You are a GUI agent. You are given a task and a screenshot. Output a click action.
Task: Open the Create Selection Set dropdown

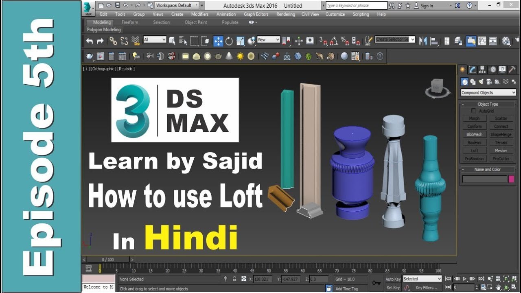(395, 39)
